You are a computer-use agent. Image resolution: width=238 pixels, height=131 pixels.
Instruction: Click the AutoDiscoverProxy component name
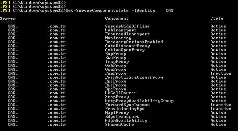tap(127, 46)
